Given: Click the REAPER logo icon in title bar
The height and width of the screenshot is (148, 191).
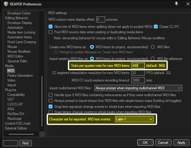Looking at the screenshot, I should (x=6, y=4).
